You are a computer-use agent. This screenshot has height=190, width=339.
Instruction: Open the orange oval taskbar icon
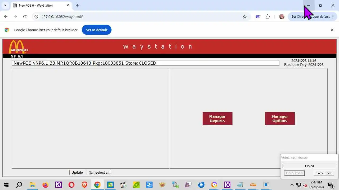click(253, 185)
